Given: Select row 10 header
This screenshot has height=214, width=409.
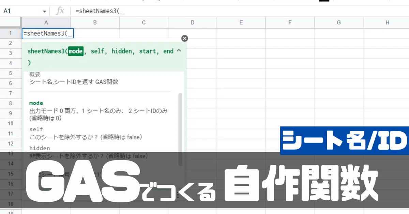Looking at the screenshot, I should [x=11, y=123].
